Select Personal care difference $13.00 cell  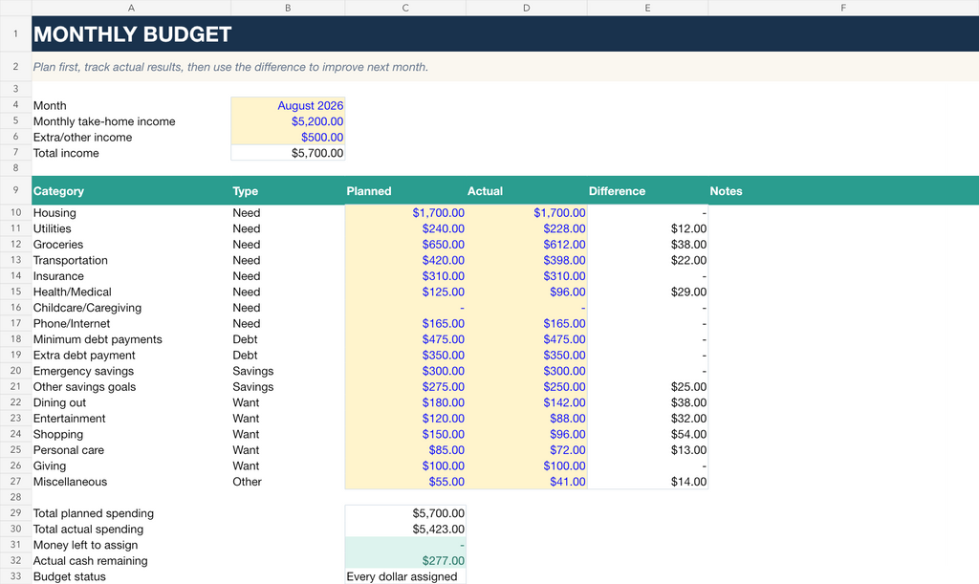(x=647, y=450)
